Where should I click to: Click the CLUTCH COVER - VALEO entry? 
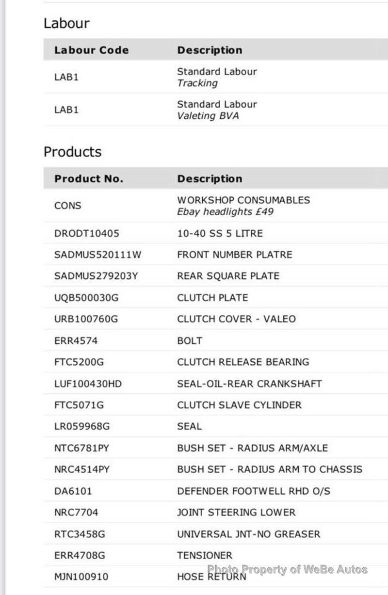236,319
